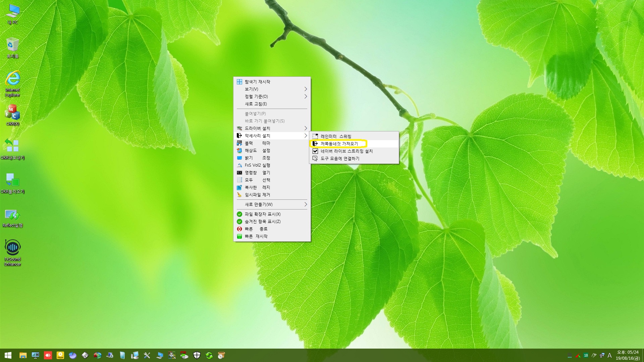
Task: Click 임시파일 제거 menu entry
Action: point(272,195)
